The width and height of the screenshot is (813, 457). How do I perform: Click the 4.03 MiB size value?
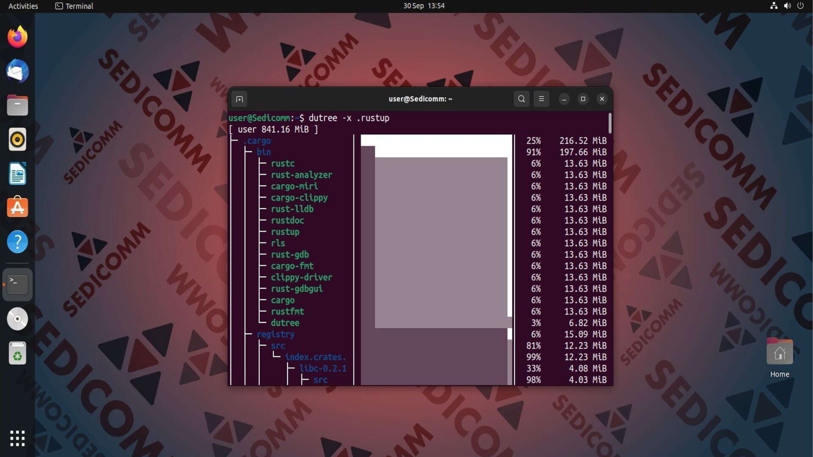pos(588,380)
